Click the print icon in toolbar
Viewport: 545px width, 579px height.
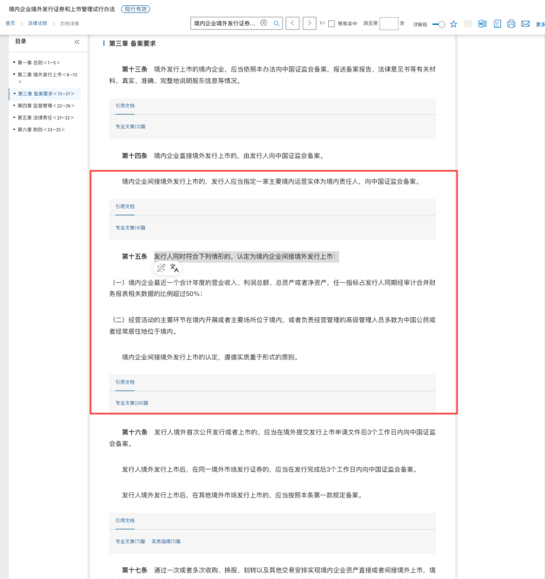pyautogui.click(x=511, y=24)
